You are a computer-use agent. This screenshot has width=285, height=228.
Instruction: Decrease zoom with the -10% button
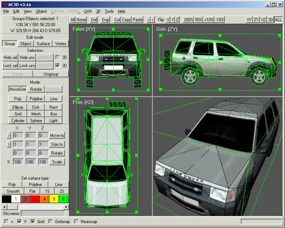click(x=220, y=20)
